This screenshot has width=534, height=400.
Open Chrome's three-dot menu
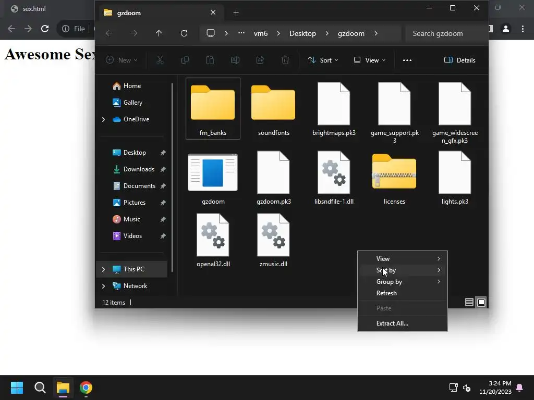[523, 29]
